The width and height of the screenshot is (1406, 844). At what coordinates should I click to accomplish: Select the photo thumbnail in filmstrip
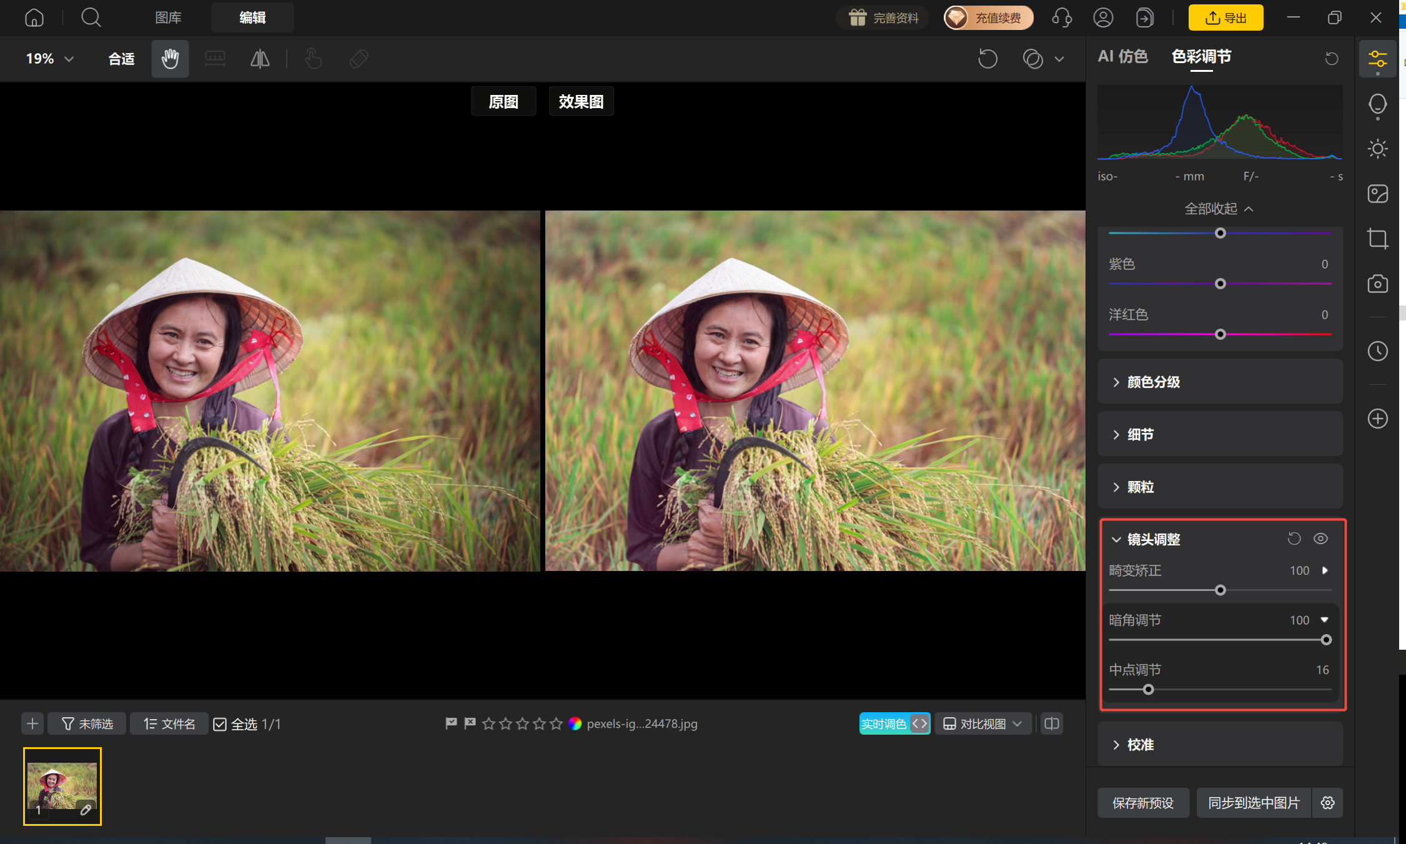(x=62, y=787)
